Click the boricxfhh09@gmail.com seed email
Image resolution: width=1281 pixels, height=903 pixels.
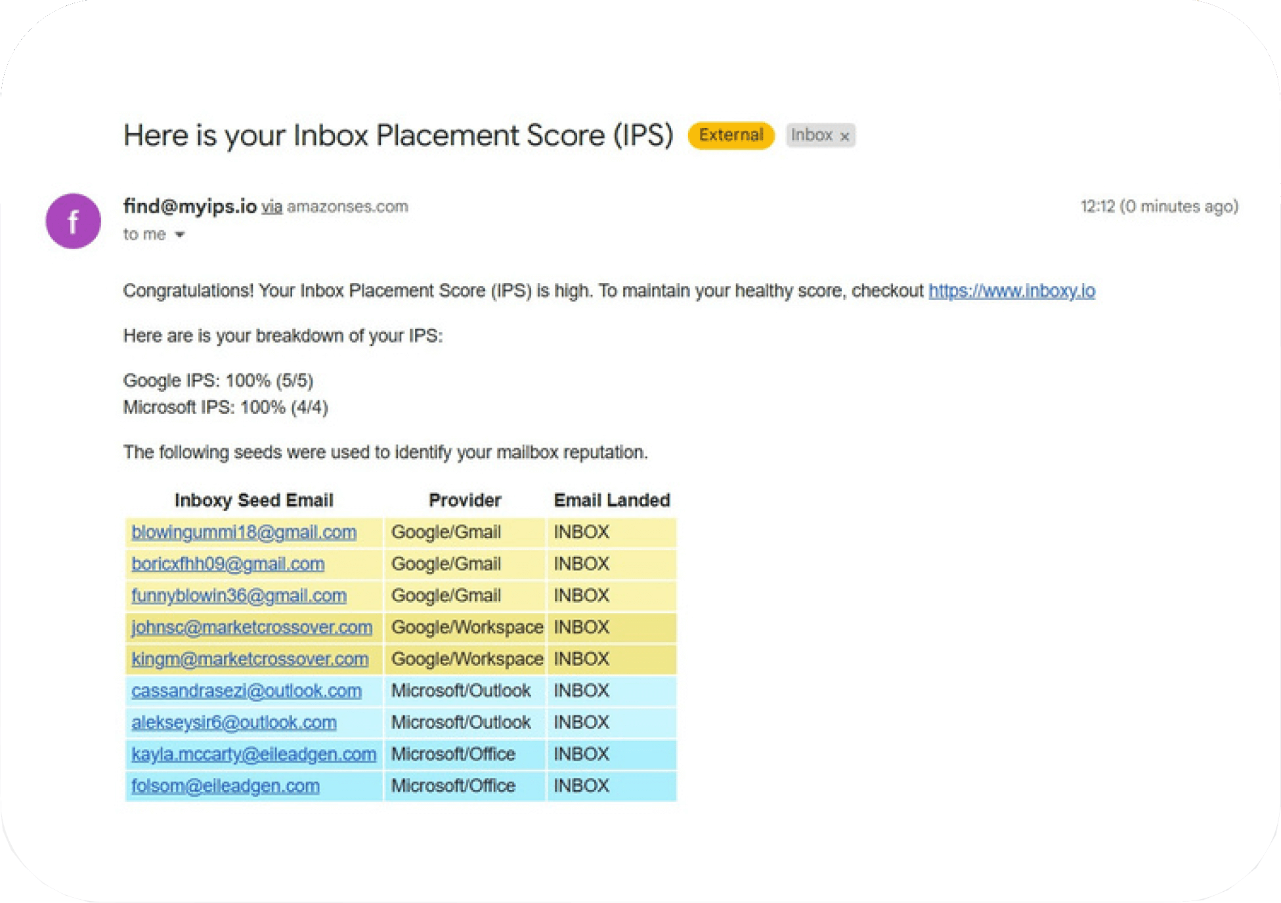coord(228,564)
